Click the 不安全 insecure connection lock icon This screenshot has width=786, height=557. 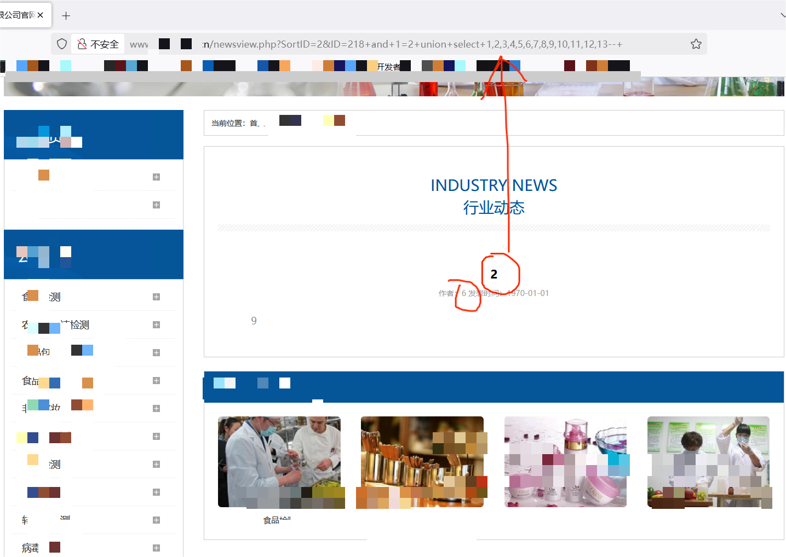click(x=82, y=44)
